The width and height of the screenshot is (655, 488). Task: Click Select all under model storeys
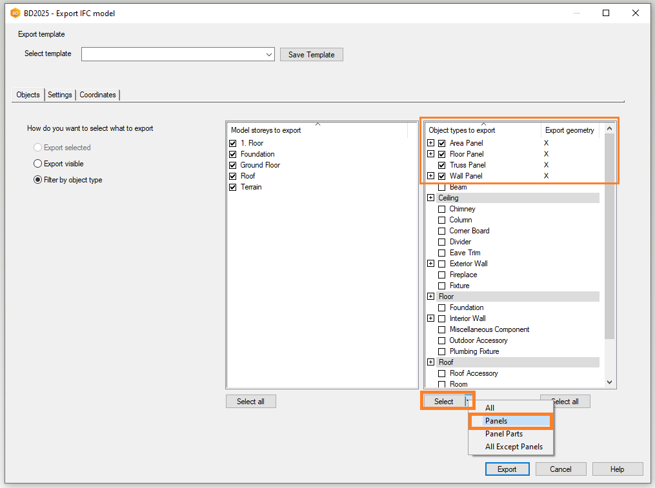coord(250,402)
